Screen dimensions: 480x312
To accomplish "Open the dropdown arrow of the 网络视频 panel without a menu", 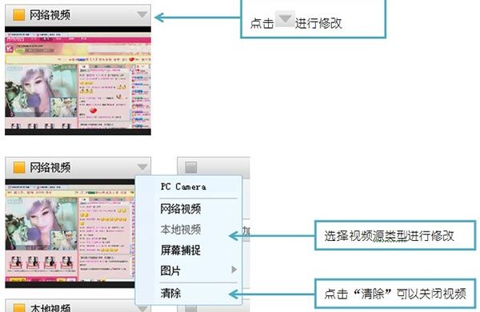I will (142, 14).
